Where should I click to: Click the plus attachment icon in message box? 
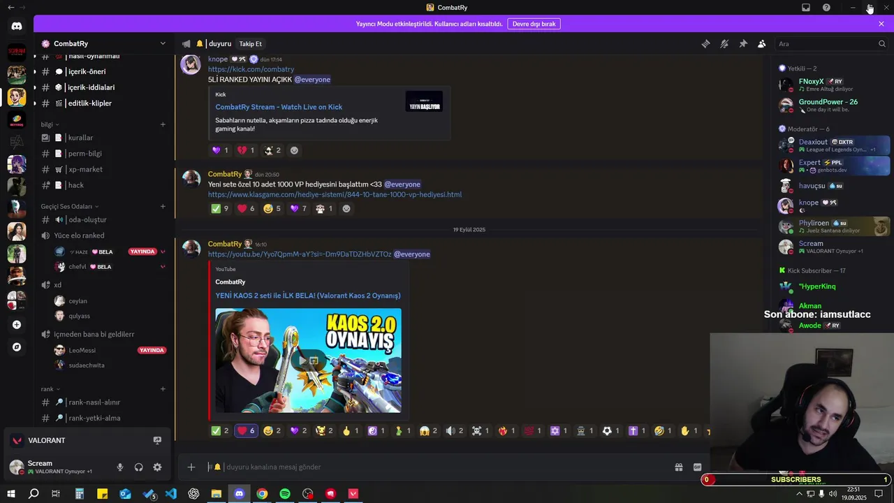click(x=191, y=467)
